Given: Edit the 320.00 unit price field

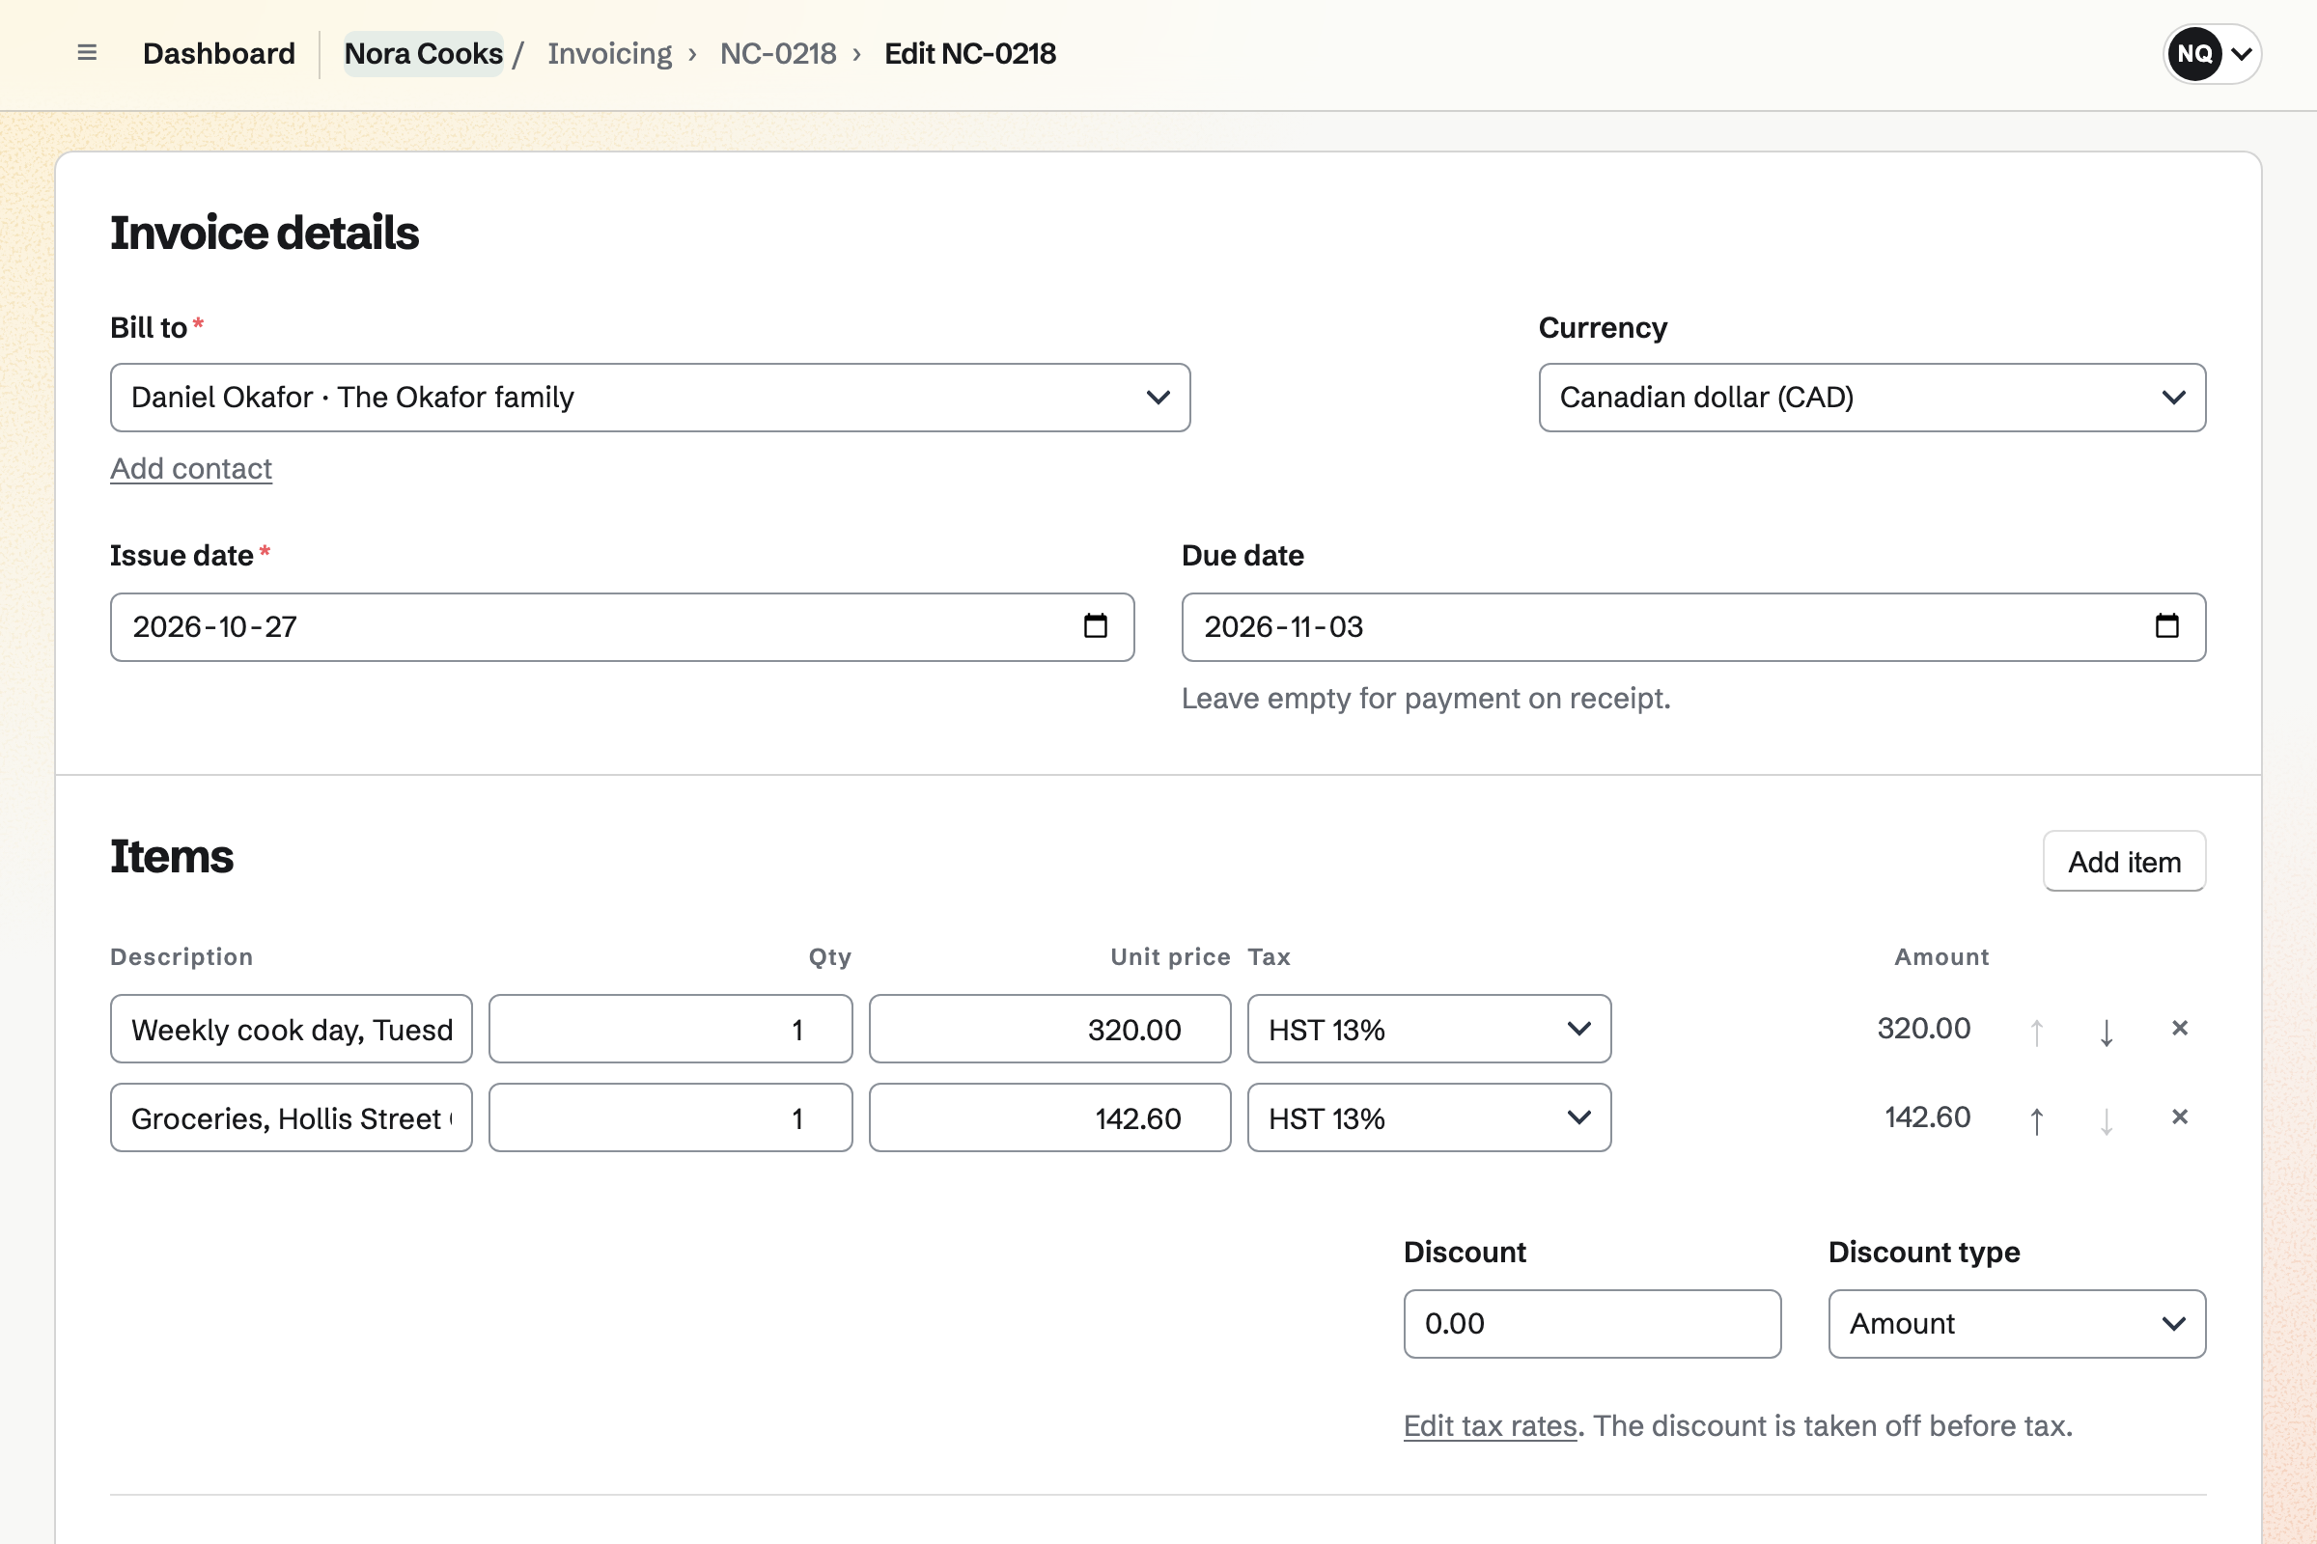Looking at the screenshot, I should click(x=1050, y=1029).
